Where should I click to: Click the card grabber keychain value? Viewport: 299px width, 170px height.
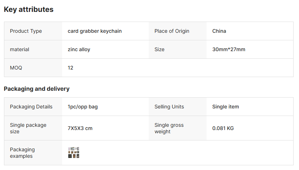click(95, 31)
